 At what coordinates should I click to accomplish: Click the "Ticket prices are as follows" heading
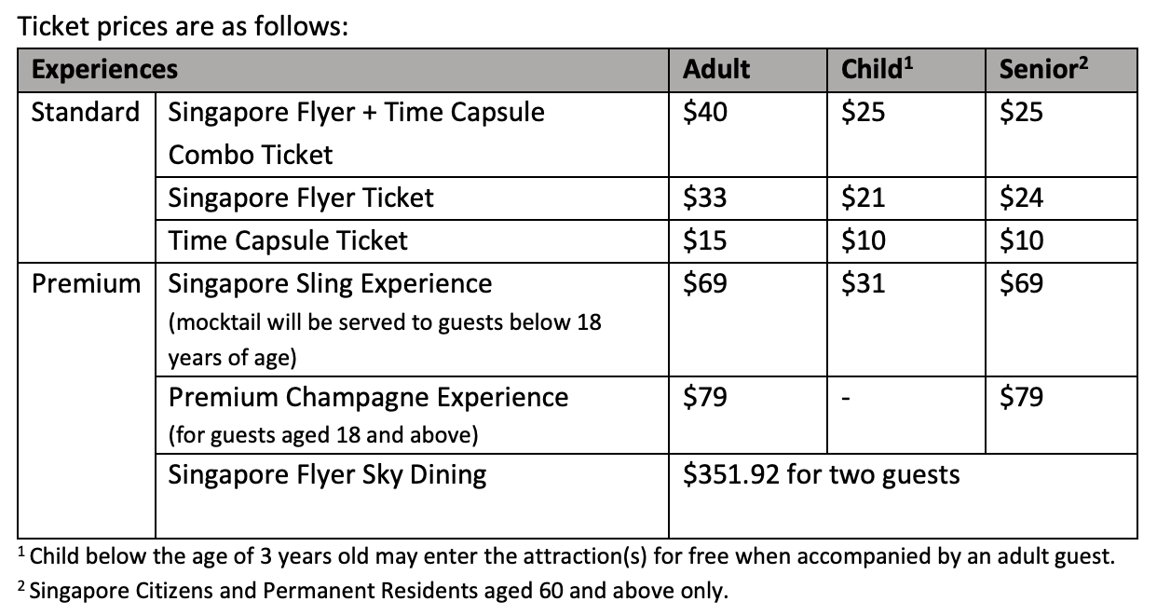(x=183, y=25)
